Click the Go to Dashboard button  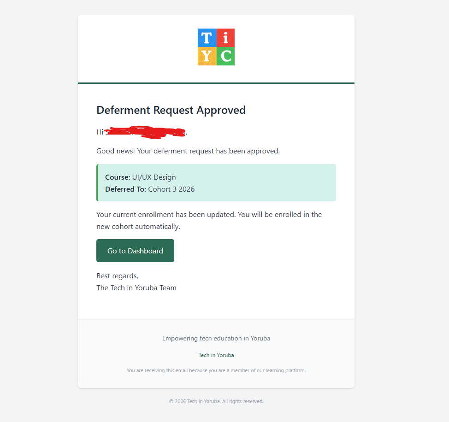coord(135,251)
